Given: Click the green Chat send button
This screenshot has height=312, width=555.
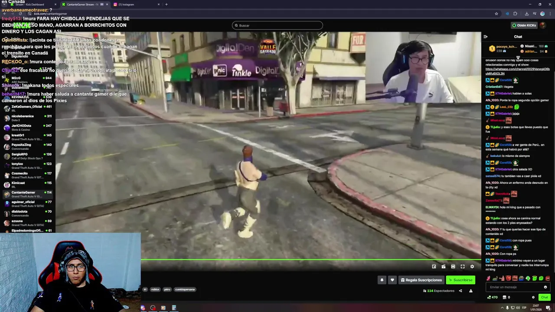Looking at the screenshot, I should tap(545, 297).
